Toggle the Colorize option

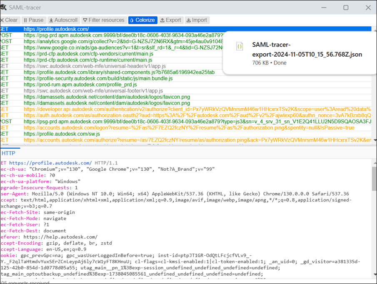pyautogui.click(x=143, y=20)
